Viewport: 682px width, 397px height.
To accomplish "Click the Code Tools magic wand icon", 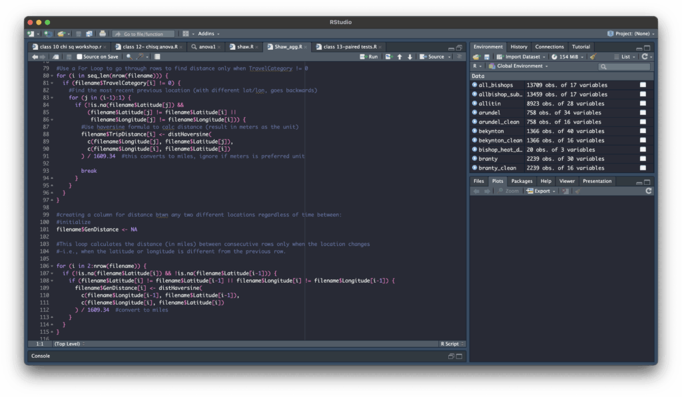I will [140, 57].
